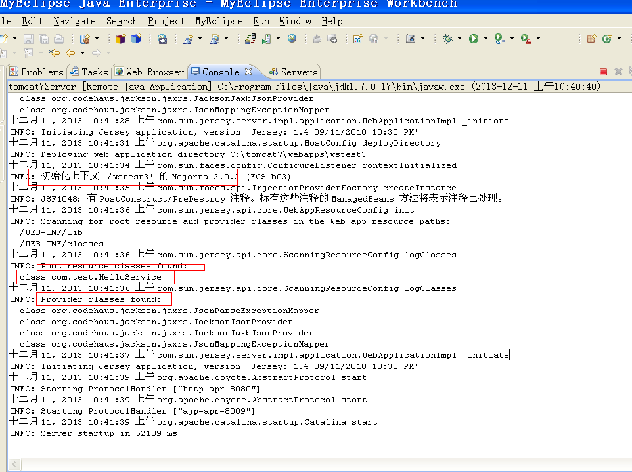Open the Project menu
The image size is (632, 472).
point(166,21)
